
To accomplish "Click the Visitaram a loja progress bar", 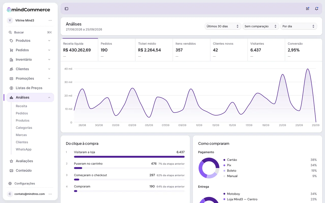I will point(129,157).
